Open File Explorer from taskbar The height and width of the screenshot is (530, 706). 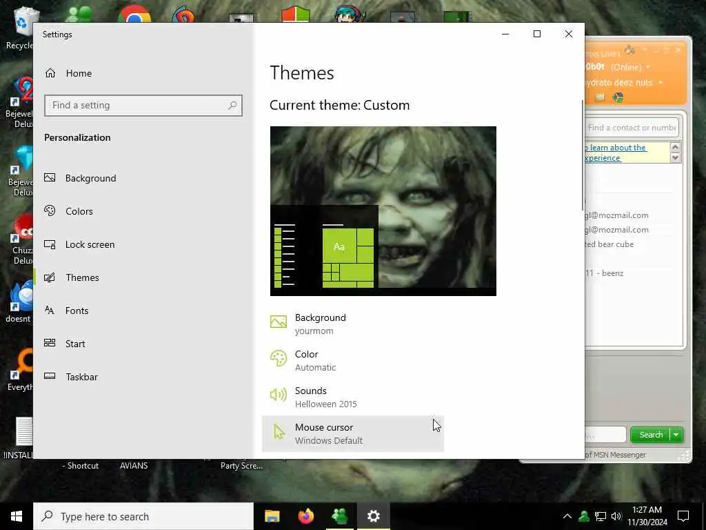pyautogui.click(x=272, y=516)
